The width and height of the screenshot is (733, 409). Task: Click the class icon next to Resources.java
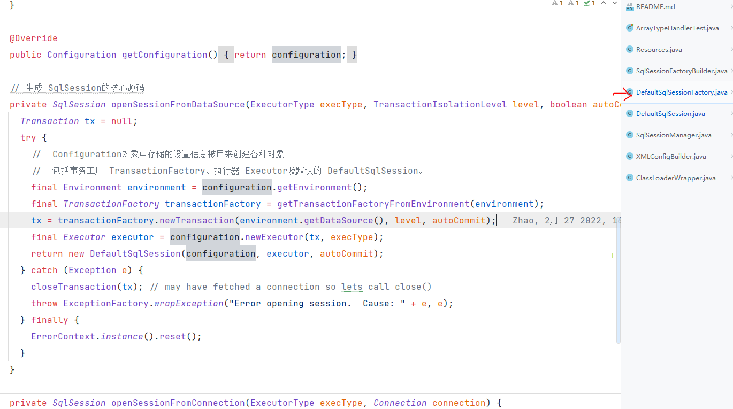click(x=630, y=49)
